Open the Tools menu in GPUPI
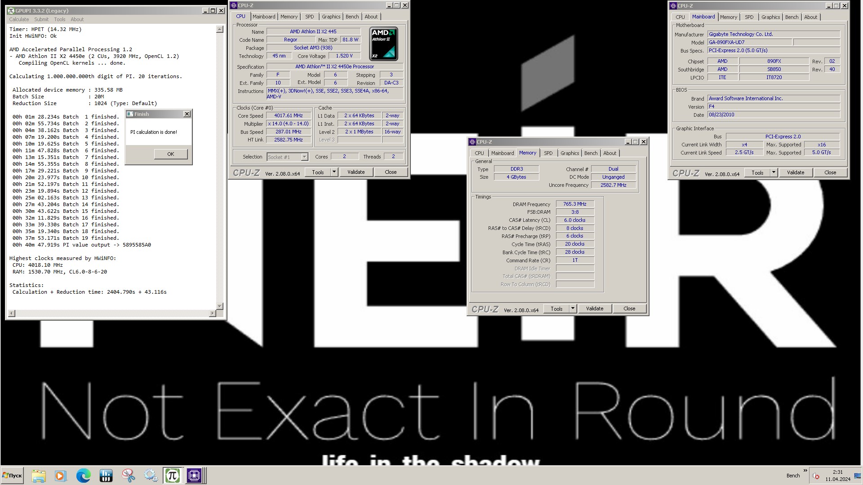The height and width of the screenshot is (485, 863). (60, 19)
